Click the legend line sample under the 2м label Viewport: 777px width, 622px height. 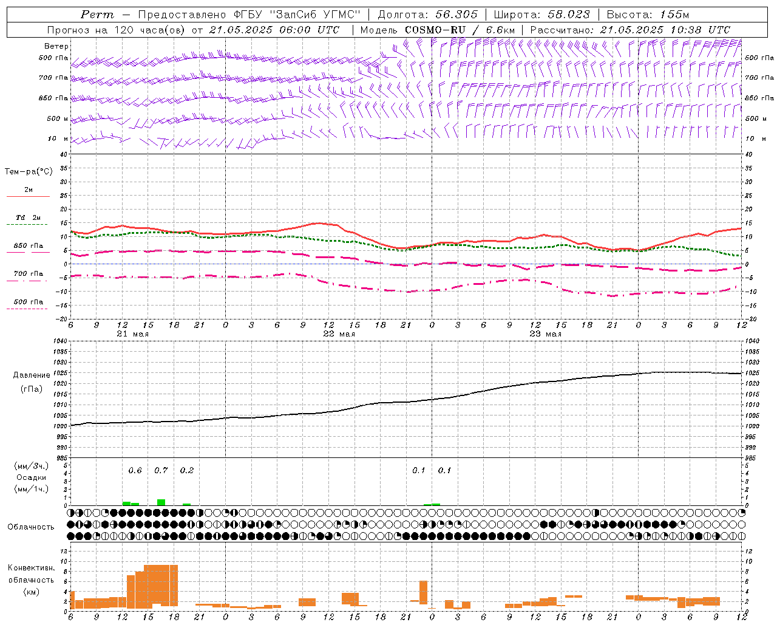(28, 197)
